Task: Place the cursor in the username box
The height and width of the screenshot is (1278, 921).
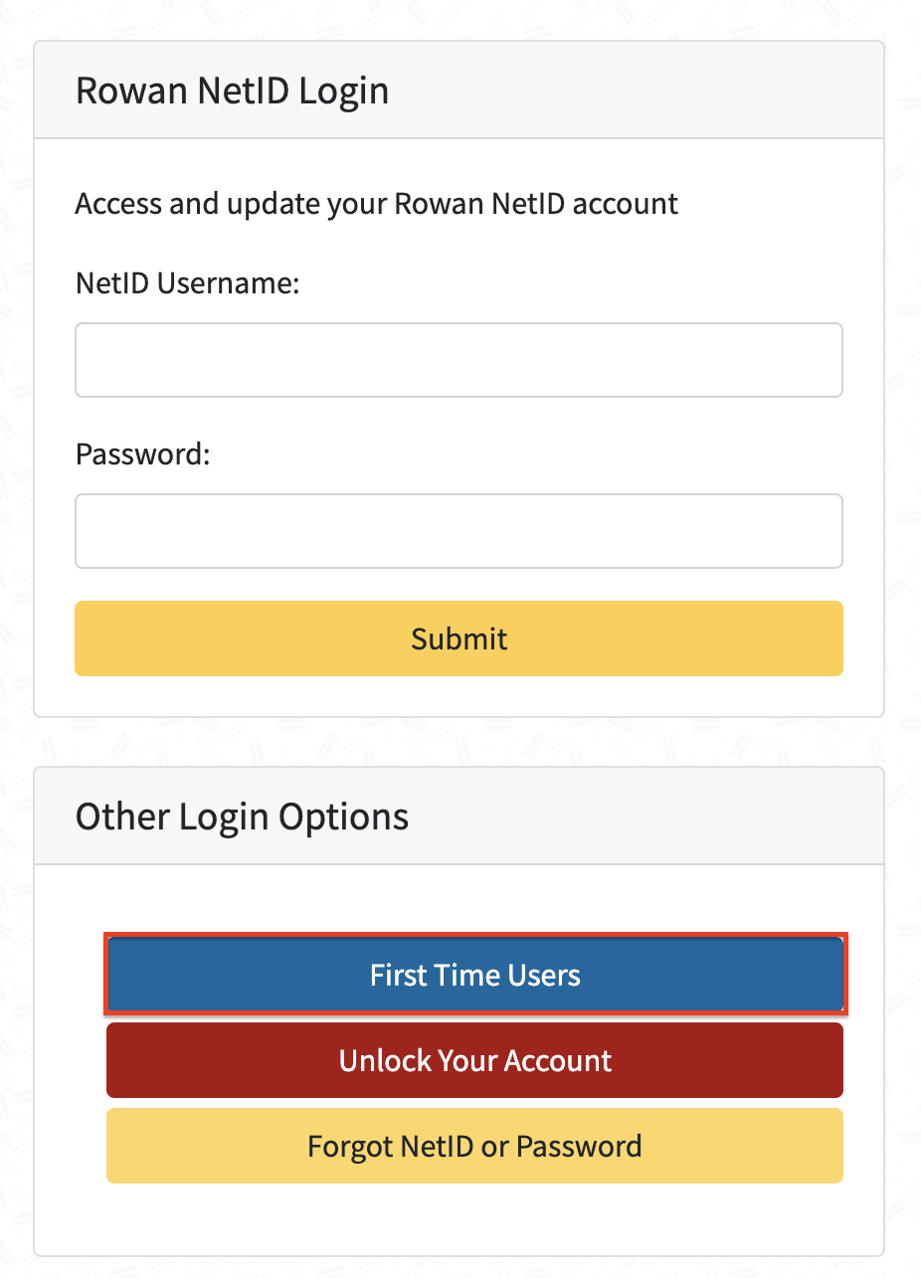Action: pos(459,360)
